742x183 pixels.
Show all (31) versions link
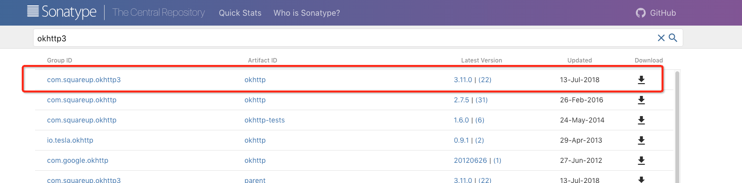point(481,100)
